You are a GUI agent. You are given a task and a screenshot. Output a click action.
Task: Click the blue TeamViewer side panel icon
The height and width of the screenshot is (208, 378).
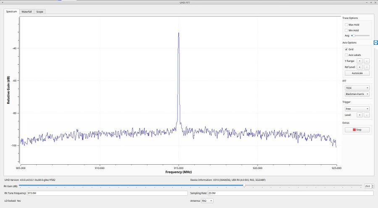[x=375, y=42]
